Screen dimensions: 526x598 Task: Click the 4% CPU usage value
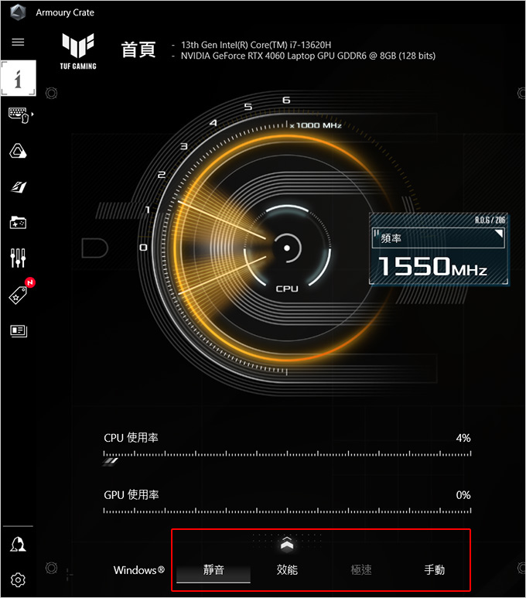[463, 438]
